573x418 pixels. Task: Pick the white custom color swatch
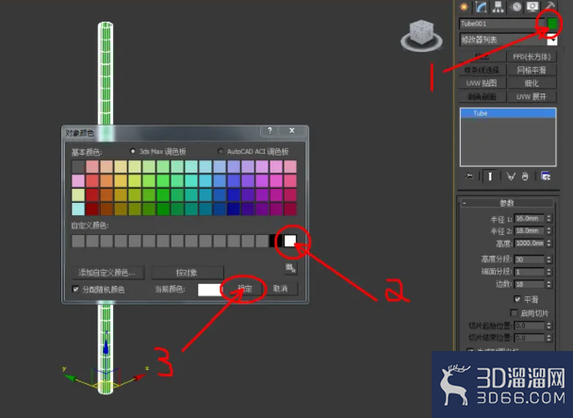click(x=290, y=241)
